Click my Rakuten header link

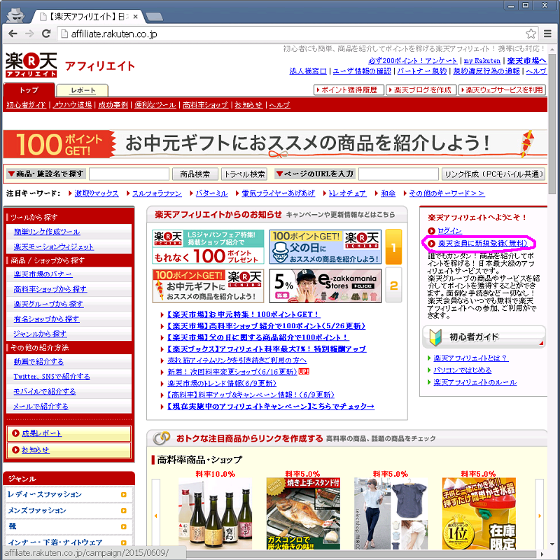482,61
